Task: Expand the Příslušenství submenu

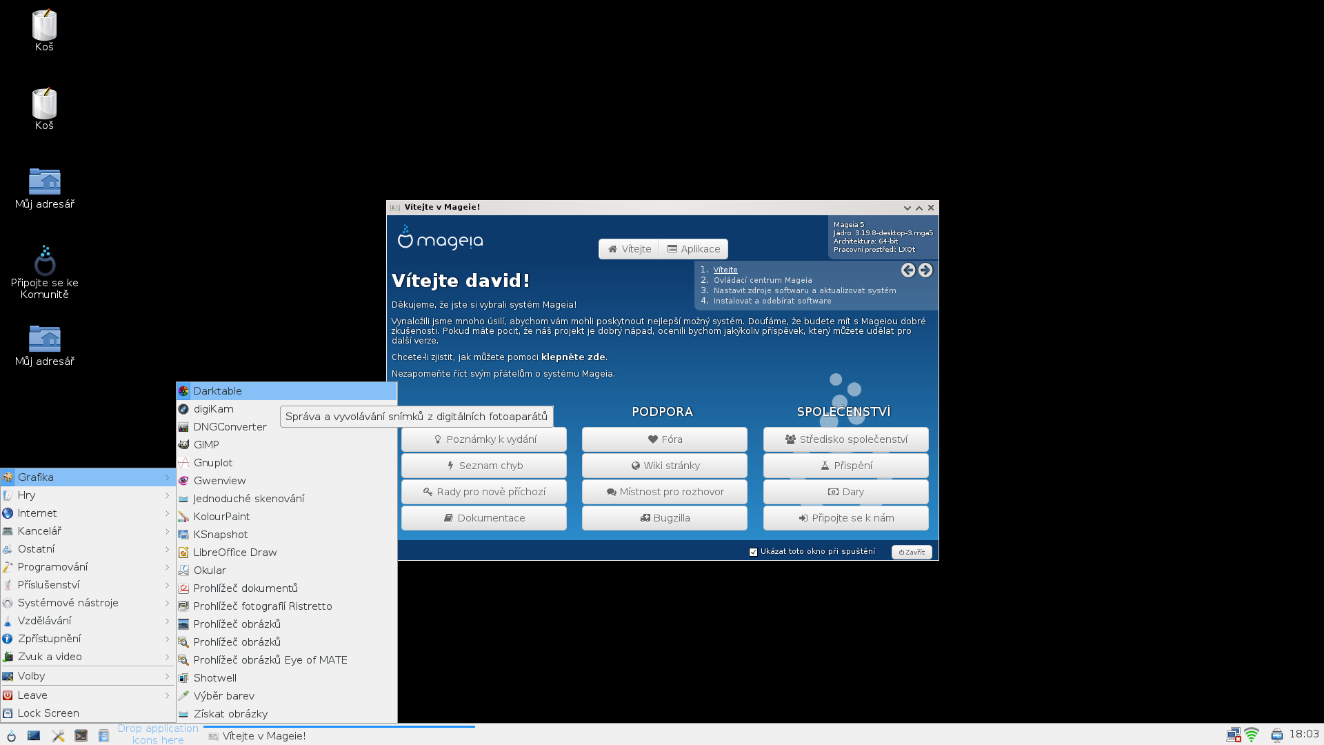Action: pyautogui.click(x=88, y=585)
